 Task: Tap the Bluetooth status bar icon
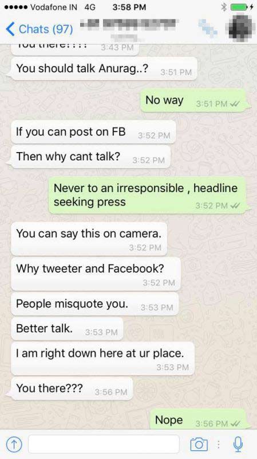pyautogui.click(x=224, y=7)
